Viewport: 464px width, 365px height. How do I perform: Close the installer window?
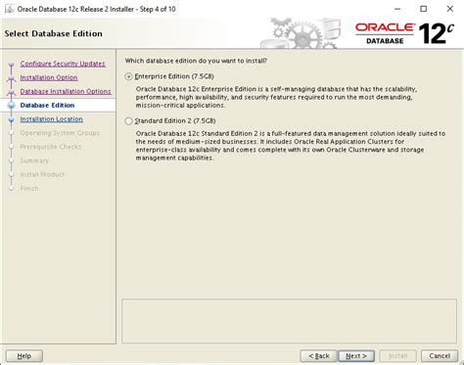tap(450, 9)
